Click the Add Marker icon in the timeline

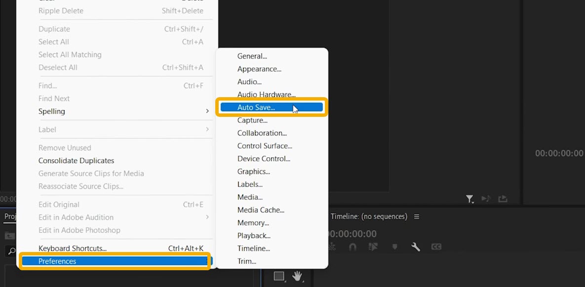[395, 247]
